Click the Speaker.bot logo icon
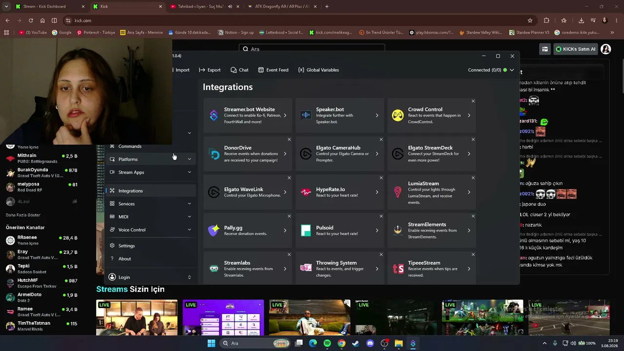The image size is (624, 351). click(x=306, y=116)
